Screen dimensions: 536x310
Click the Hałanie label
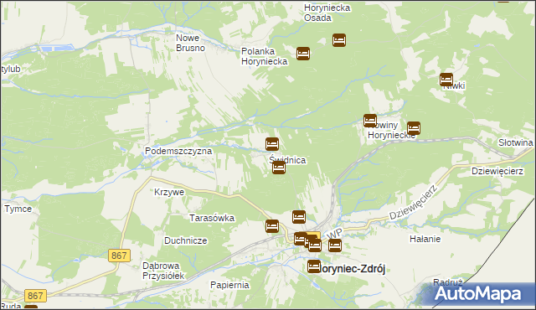point(425,239)
